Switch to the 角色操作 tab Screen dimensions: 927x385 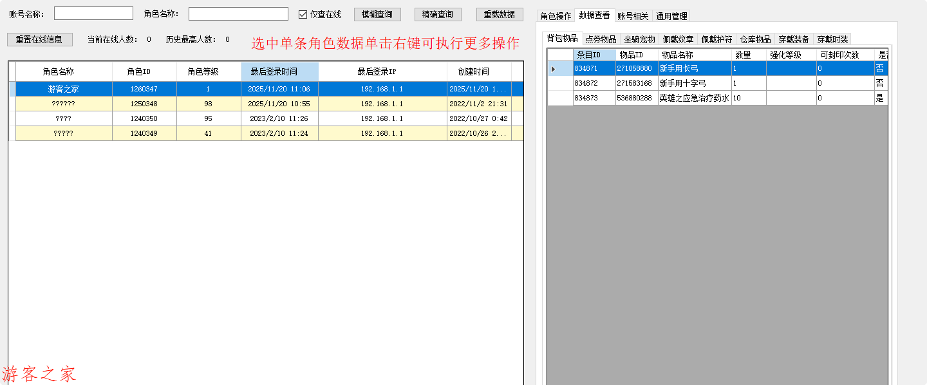555,16
